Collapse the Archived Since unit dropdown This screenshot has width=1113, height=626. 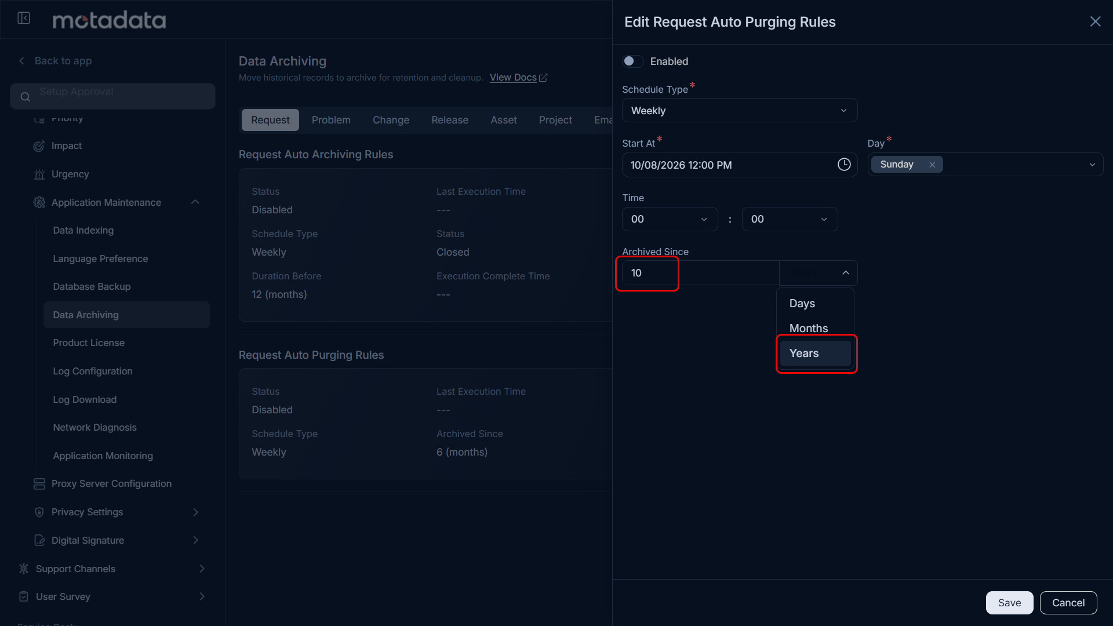(x=846, y=272)
